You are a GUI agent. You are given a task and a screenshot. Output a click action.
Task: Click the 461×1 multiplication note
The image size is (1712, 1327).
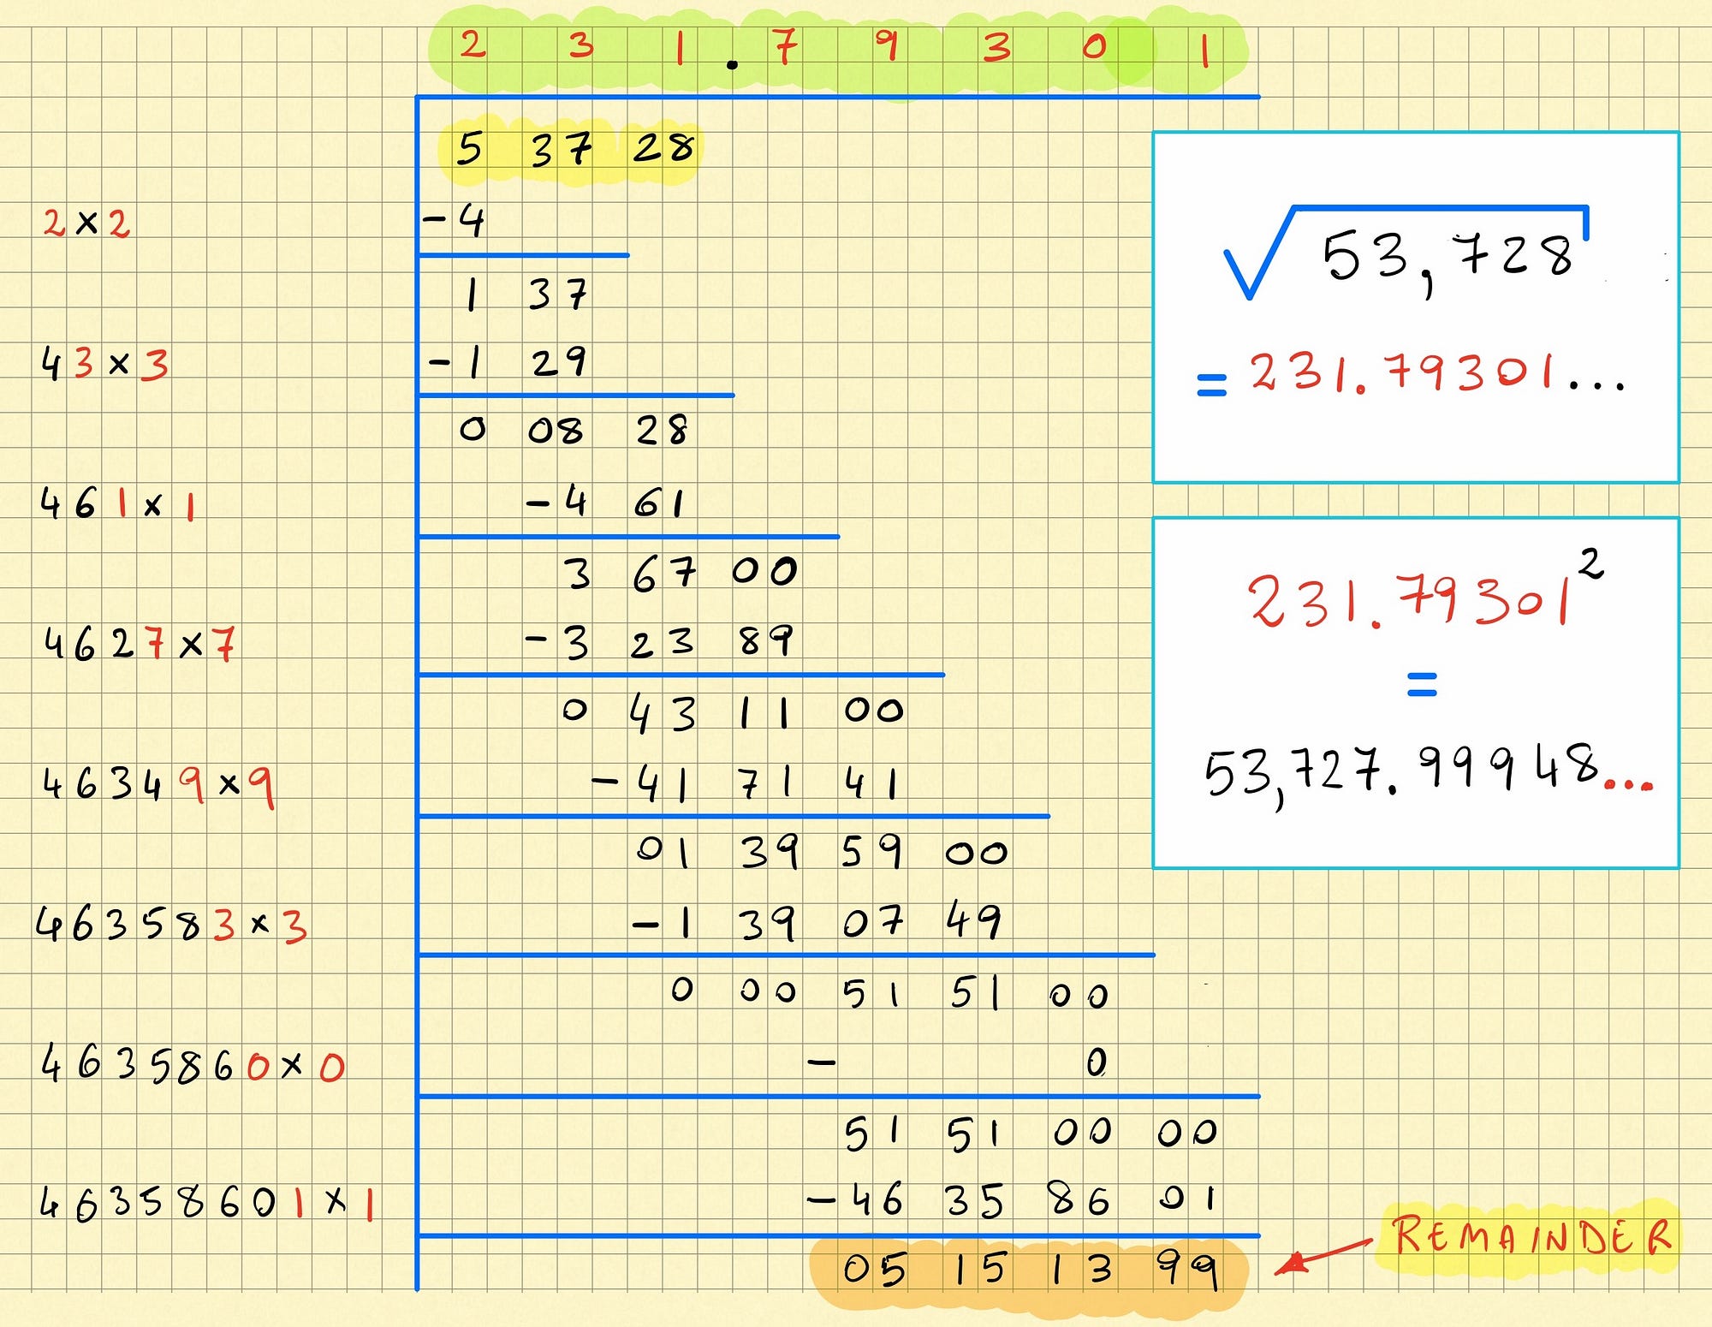117,503
